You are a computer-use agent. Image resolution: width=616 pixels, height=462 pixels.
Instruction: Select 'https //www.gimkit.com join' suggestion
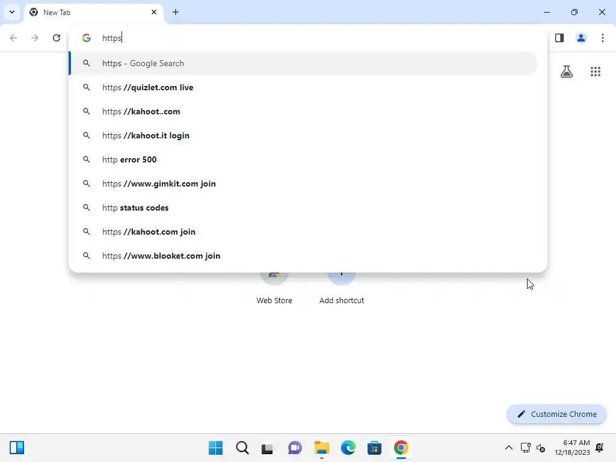click(303, 183)
